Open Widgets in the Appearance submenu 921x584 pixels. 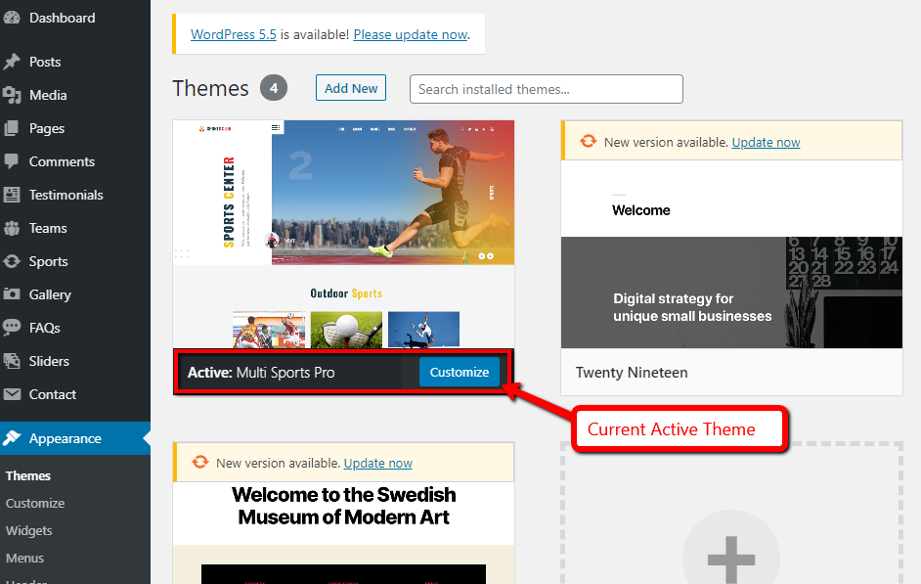click(x=28, y=530)
